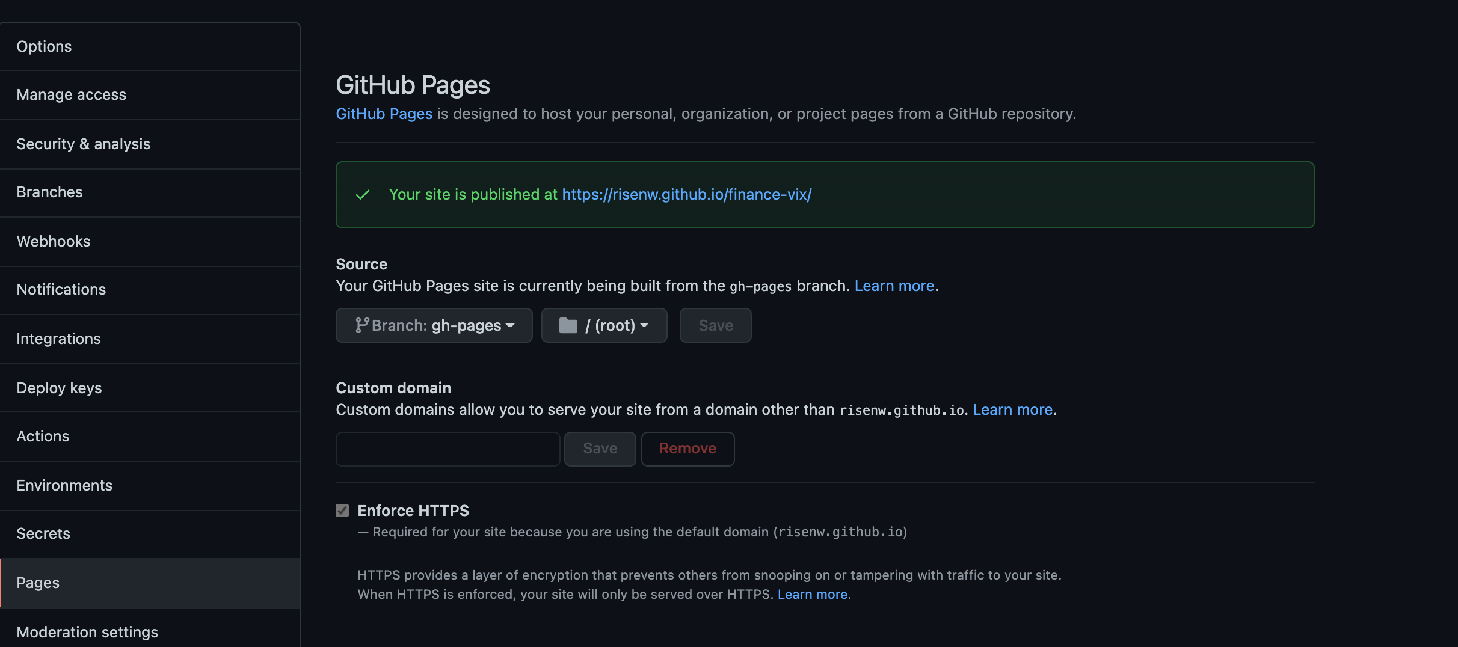
Task: Click the git branch icon in source selector
Action: pos(361,325)
